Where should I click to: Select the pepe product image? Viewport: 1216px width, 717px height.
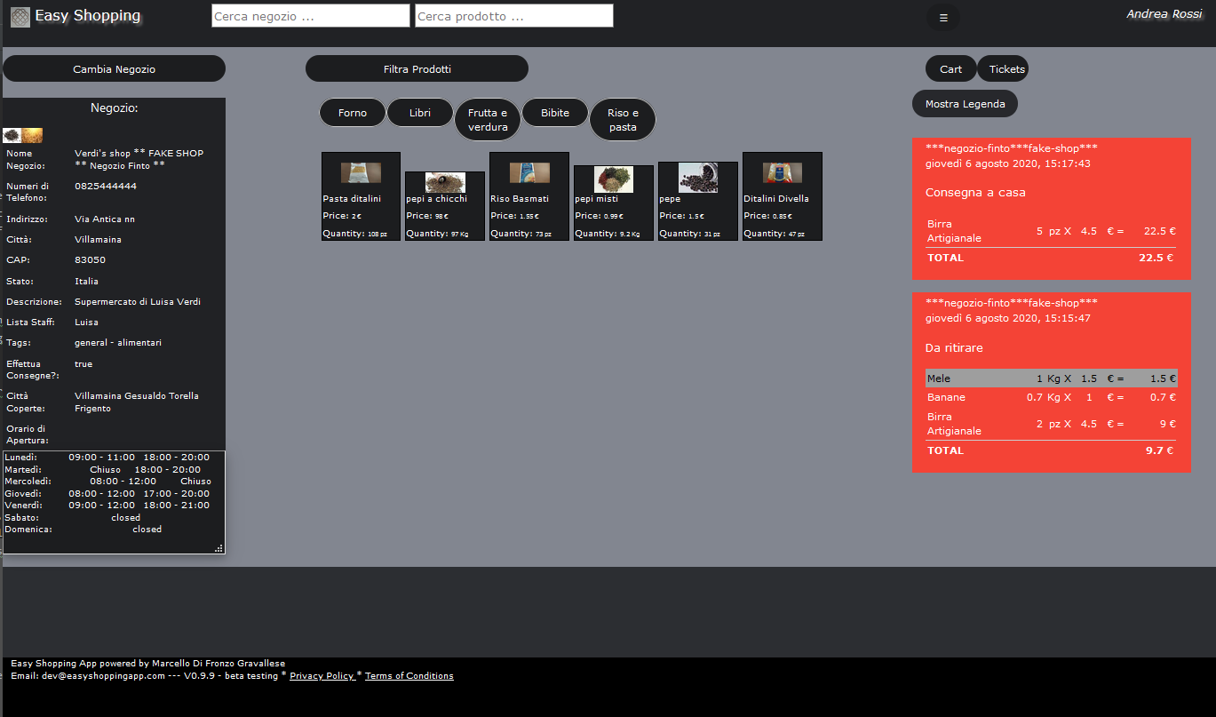[x=698, y=177]
